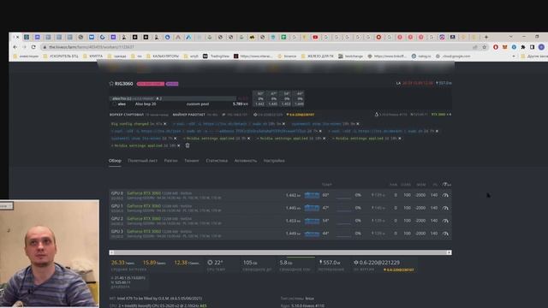The width and height of the screenshot is (548, 308).
Task: Open the Настройки tab
Action: coord(274,161)
